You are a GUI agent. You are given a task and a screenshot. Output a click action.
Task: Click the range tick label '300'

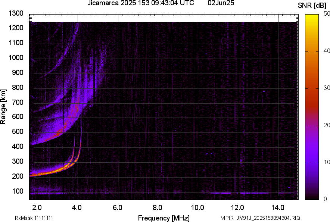[18, 161]
